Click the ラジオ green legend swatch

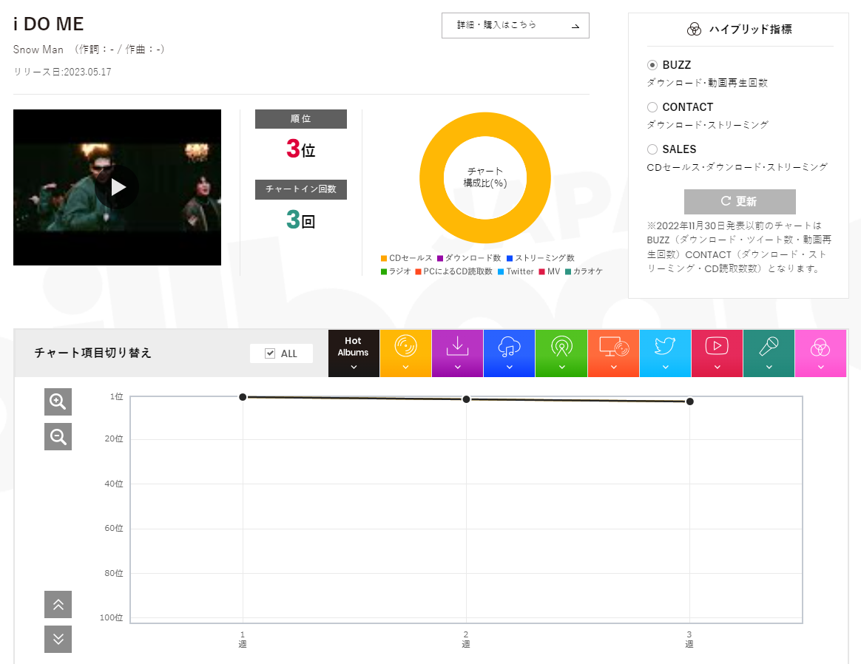tap(384, 271)
